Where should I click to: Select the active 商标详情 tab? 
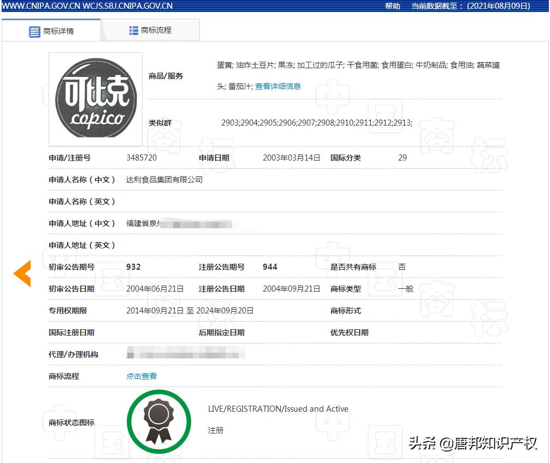tap(60, 31)
